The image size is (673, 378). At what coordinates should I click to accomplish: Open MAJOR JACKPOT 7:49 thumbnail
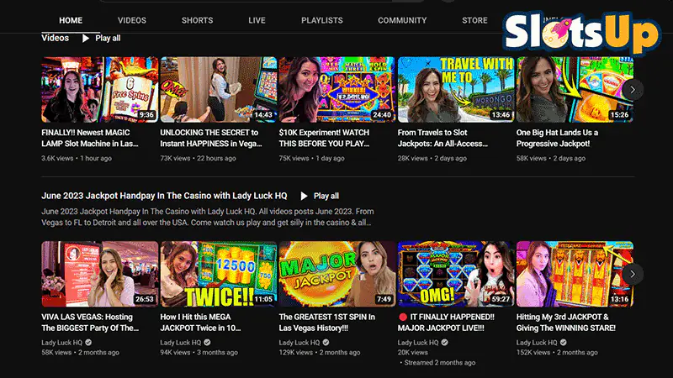click(337, 274)
